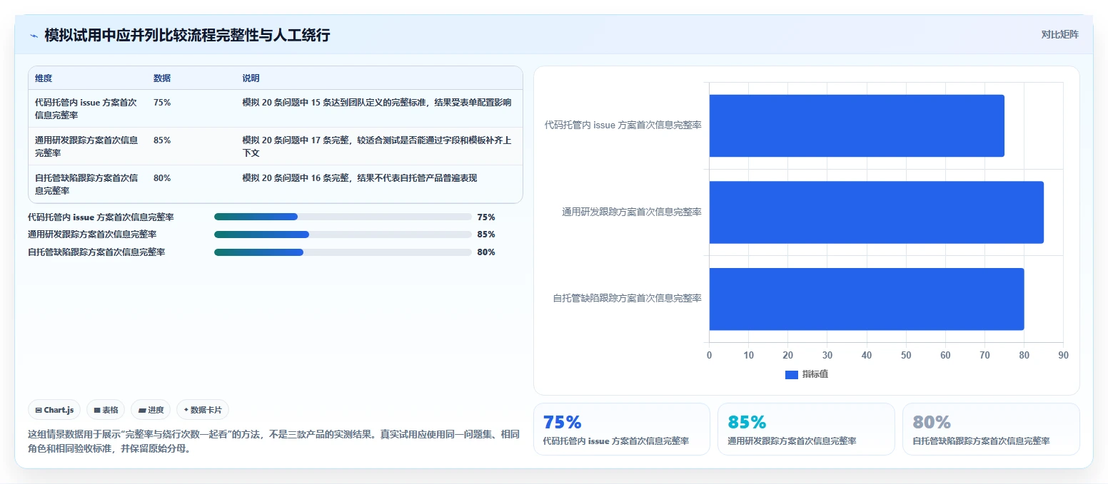
Task: Click chart axis label 自托管缺陷跟踪方案首次信息完整率
Action: coord(628,298)
